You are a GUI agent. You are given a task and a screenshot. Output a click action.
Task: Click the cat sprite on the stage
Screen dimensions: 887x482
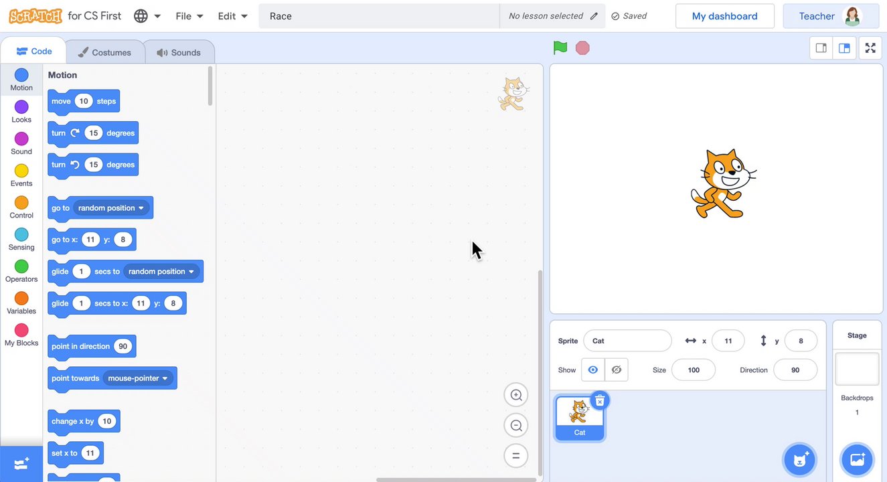(x=723, y=183)
